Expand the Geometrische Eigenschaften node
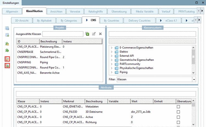The width and height of the screenshot is (206, 127). [x=112, y=60]
